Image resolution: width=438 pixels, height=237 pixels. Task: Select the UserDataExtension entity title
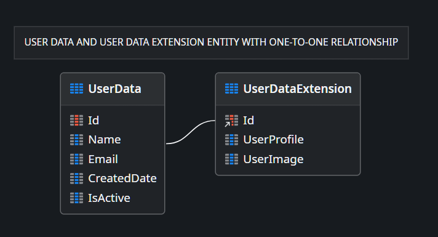pyautogui.click(x=298, y=89)
